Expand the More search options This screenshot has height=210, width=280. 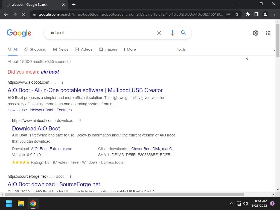[x=130, y=49]
